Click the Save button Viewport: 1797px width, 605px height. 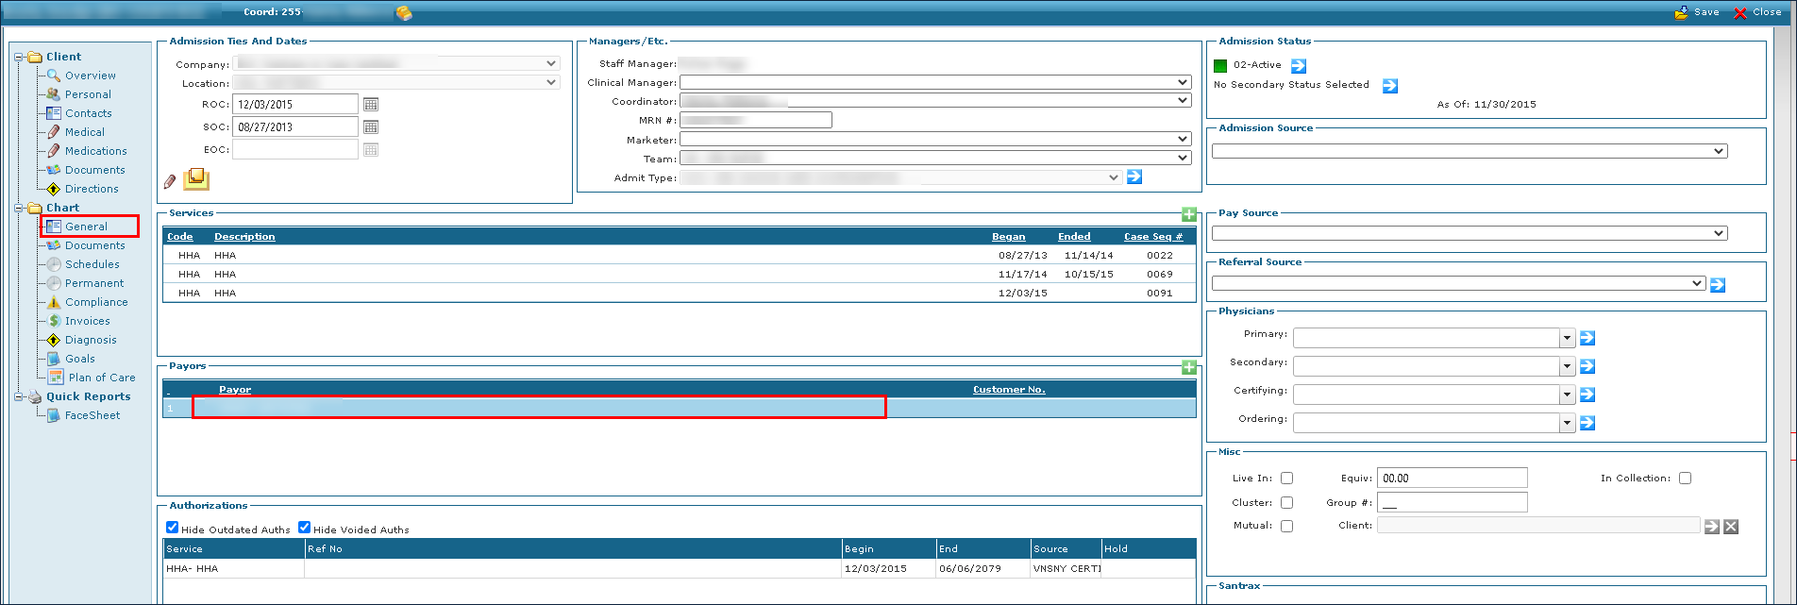(1700, 12)
